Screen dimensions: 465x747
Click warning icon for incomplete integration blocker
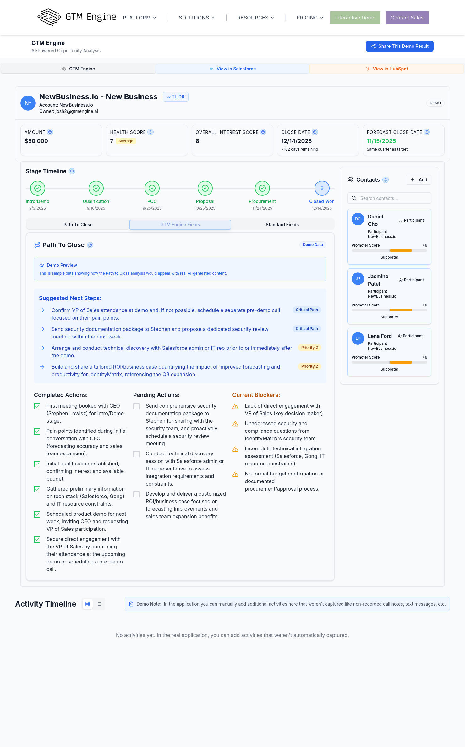[x=235, y=449]
